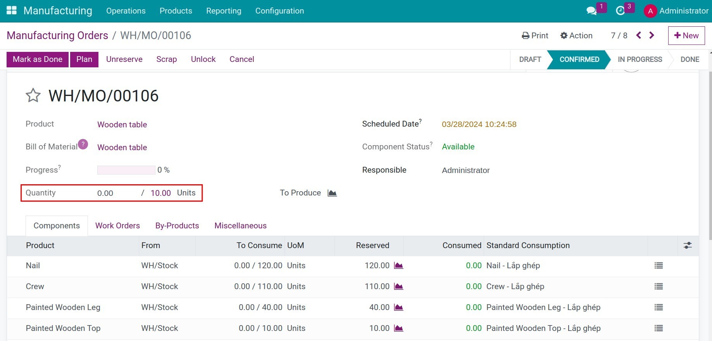Open forecast chart for Painted Wooden Top

click(398, 328)
